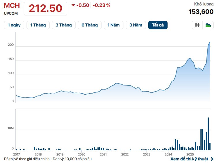The image size is (216, 163).
Task: Open the "3 Năm" period view
Action: tap(136, 25)
